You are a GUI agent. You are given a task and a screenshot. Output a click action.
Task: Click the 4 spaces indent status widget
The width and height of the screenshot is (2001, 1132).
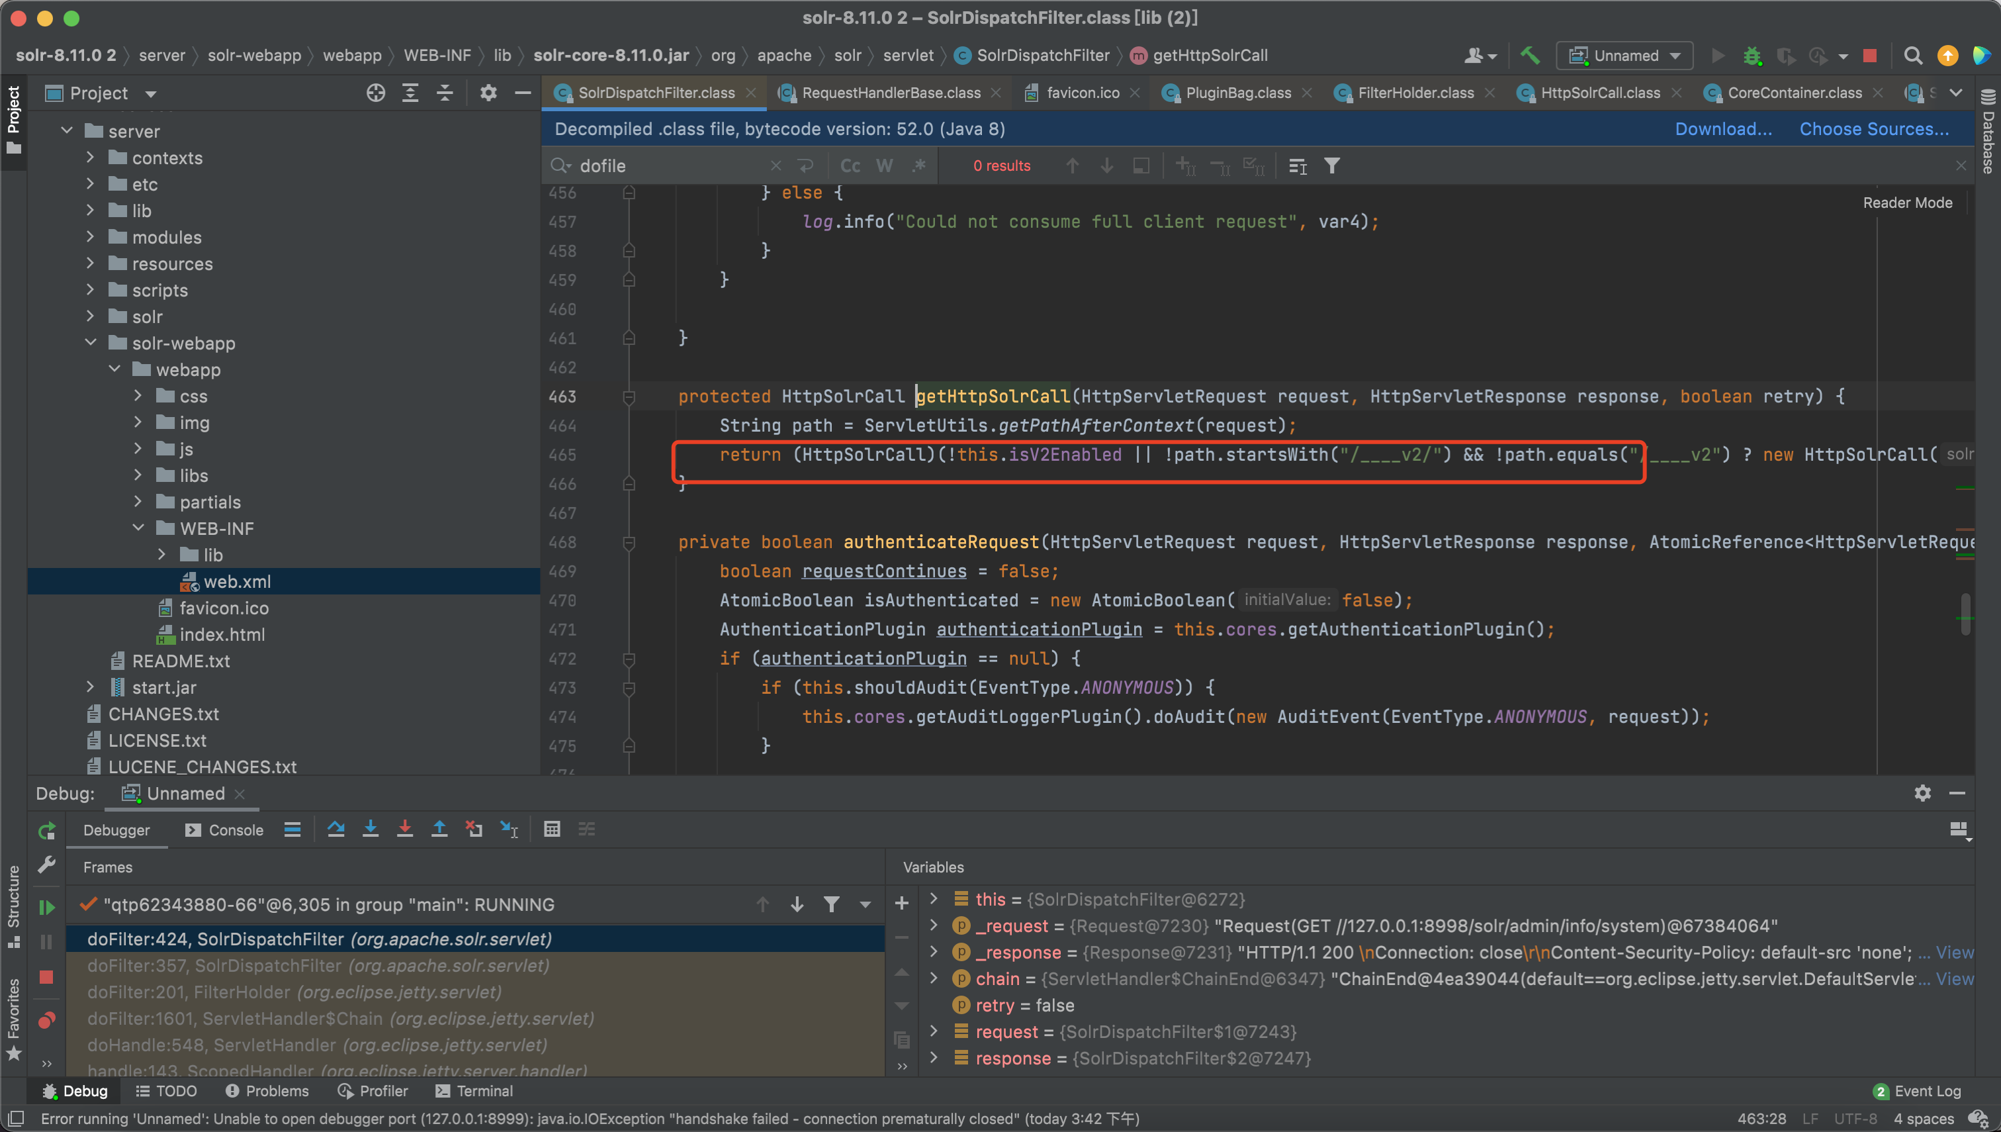(1924, 1118)
